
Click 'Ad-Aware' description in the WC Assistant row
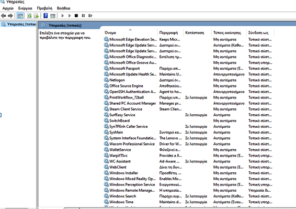tap(169, 161)
